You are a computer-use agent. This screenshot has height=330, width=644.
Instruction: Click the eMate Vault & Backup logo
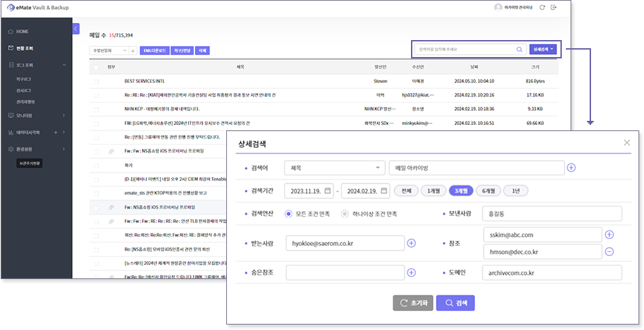point(38,7)
